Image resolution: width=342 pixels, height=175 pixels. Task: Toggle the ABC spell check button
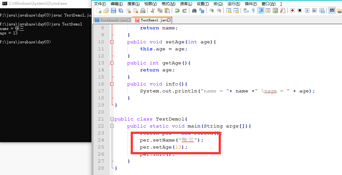point(332,11)
